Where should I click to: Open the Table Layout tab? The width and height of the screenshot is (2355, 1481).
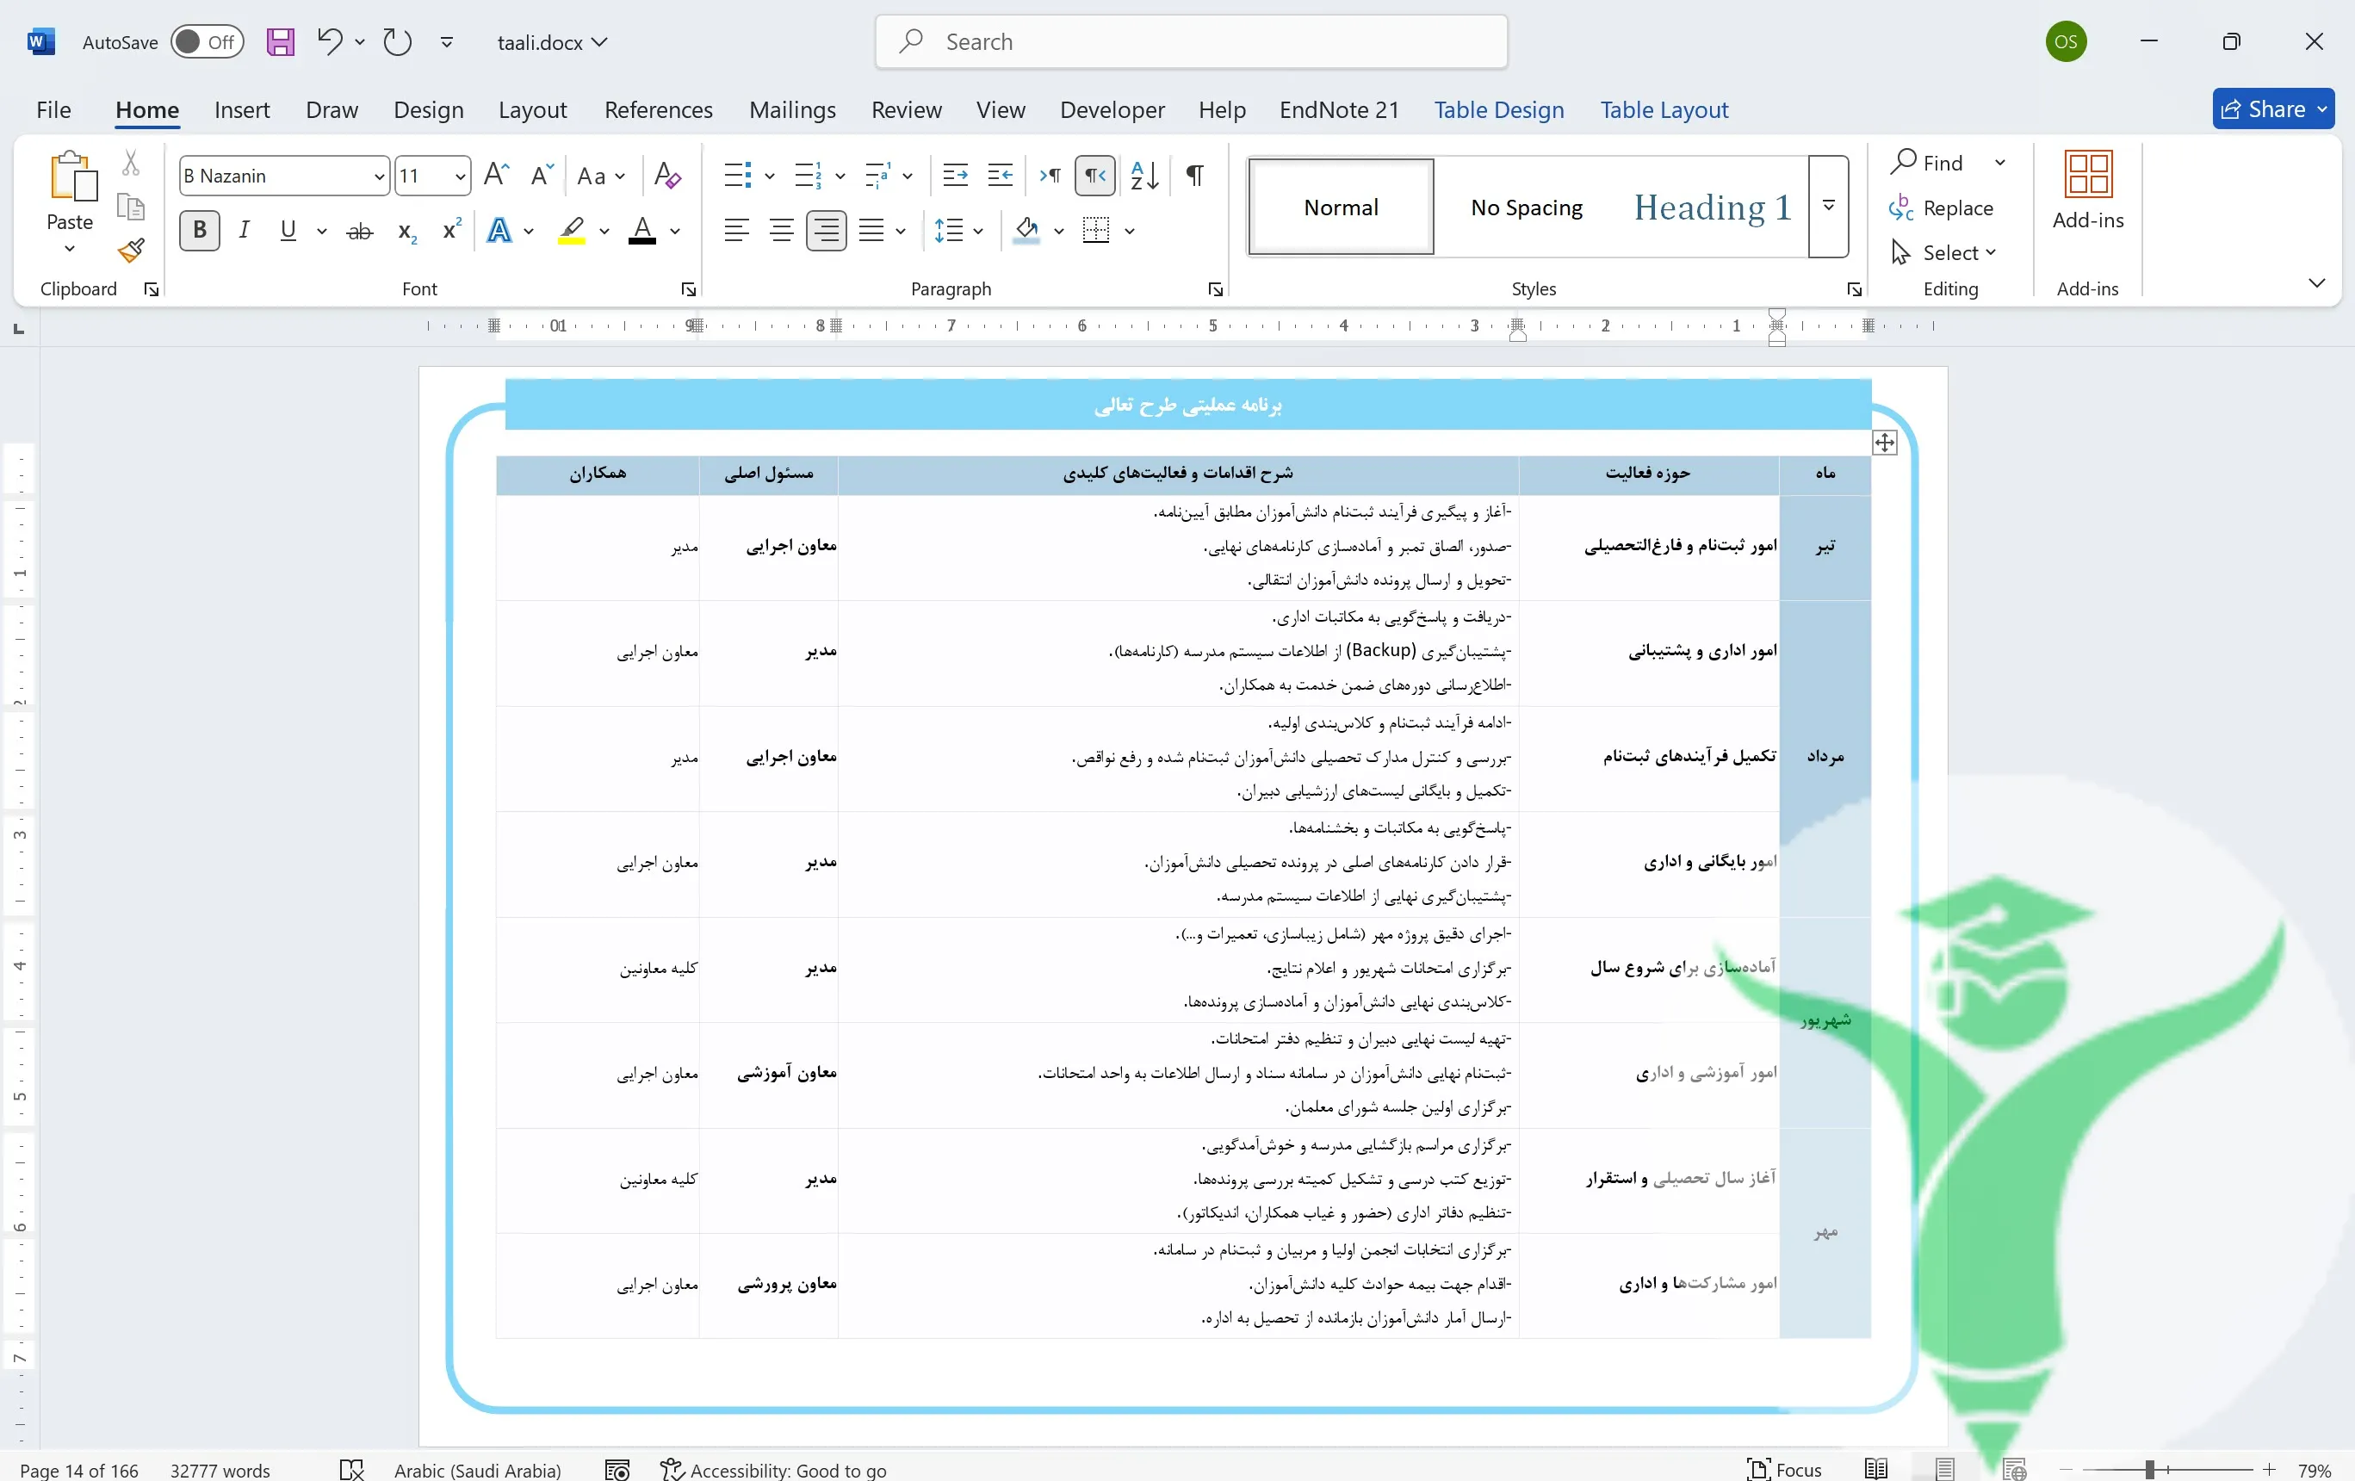coord(1664,109)
